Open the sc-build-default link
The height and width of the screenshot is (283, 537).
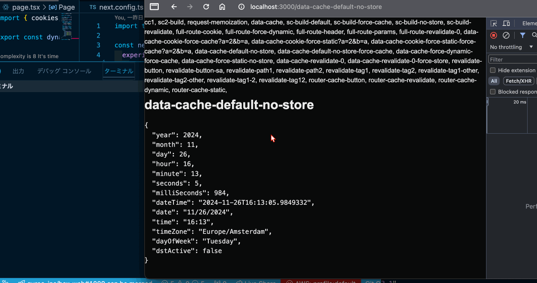pyautogui.click(x=308, y=22)
